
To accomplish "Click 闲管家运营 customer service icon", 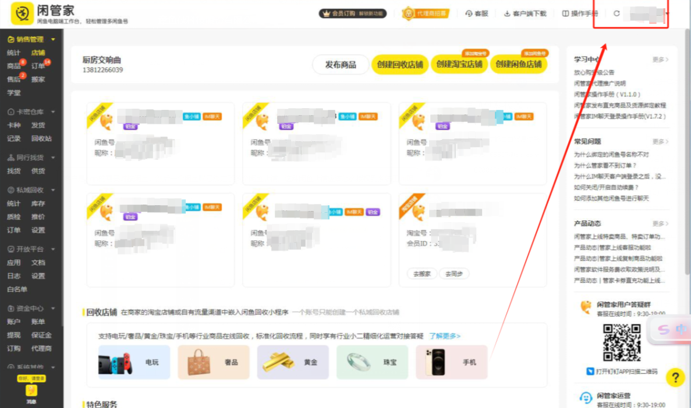I will [586, 398].
